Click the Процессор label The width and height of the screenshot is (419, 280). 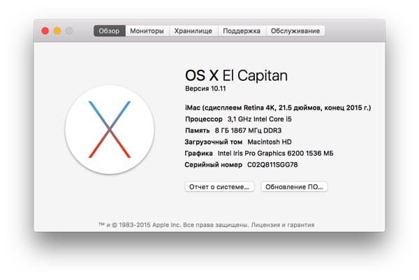(x=204, y=119)
